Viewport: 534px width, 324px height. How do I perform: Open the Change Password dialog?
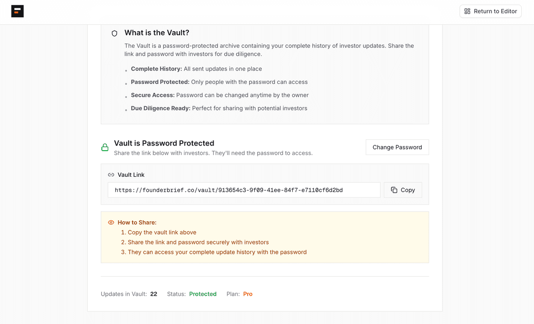397,147
